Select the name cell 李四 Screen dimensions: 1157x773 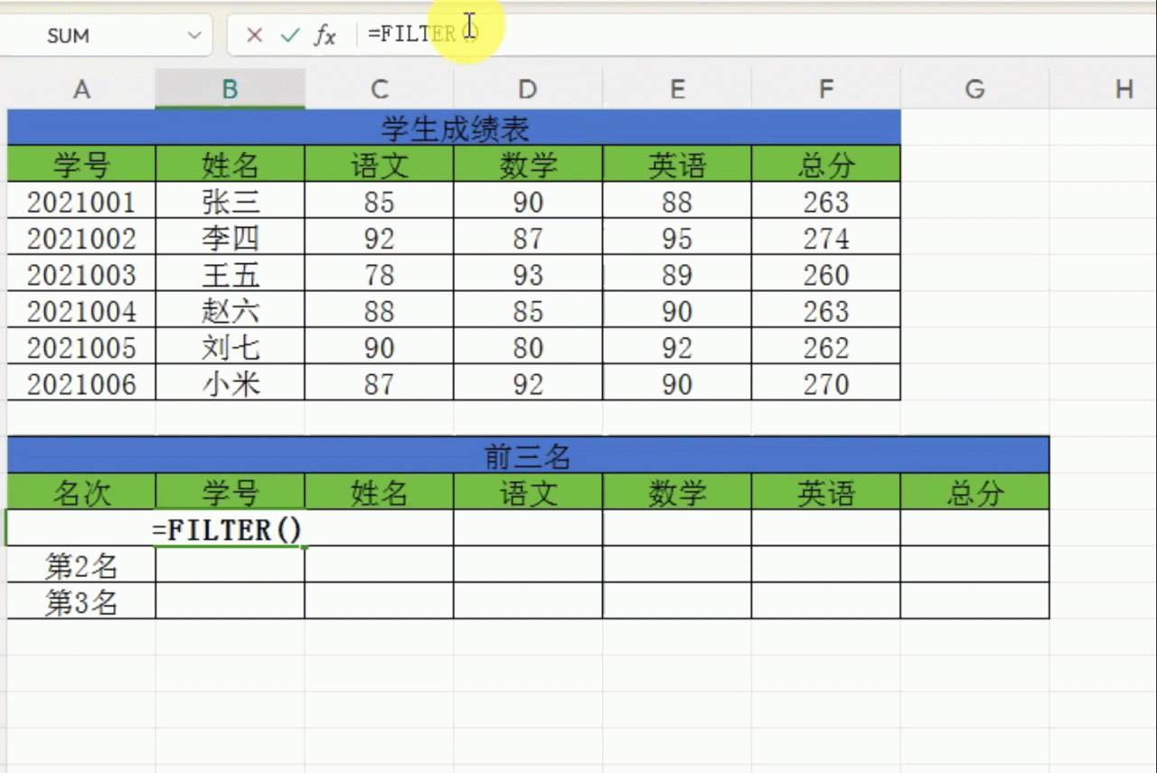230,237
